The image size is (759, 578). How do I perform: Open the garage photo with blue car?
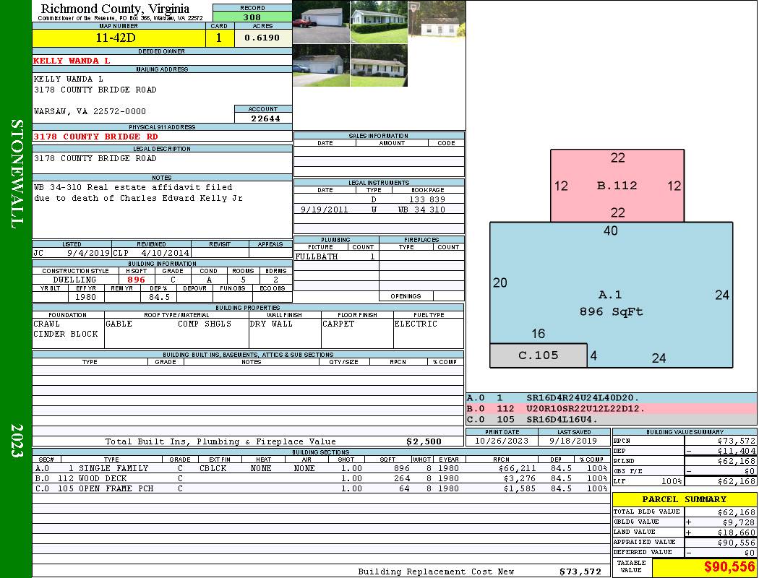(x=322, y=65)
